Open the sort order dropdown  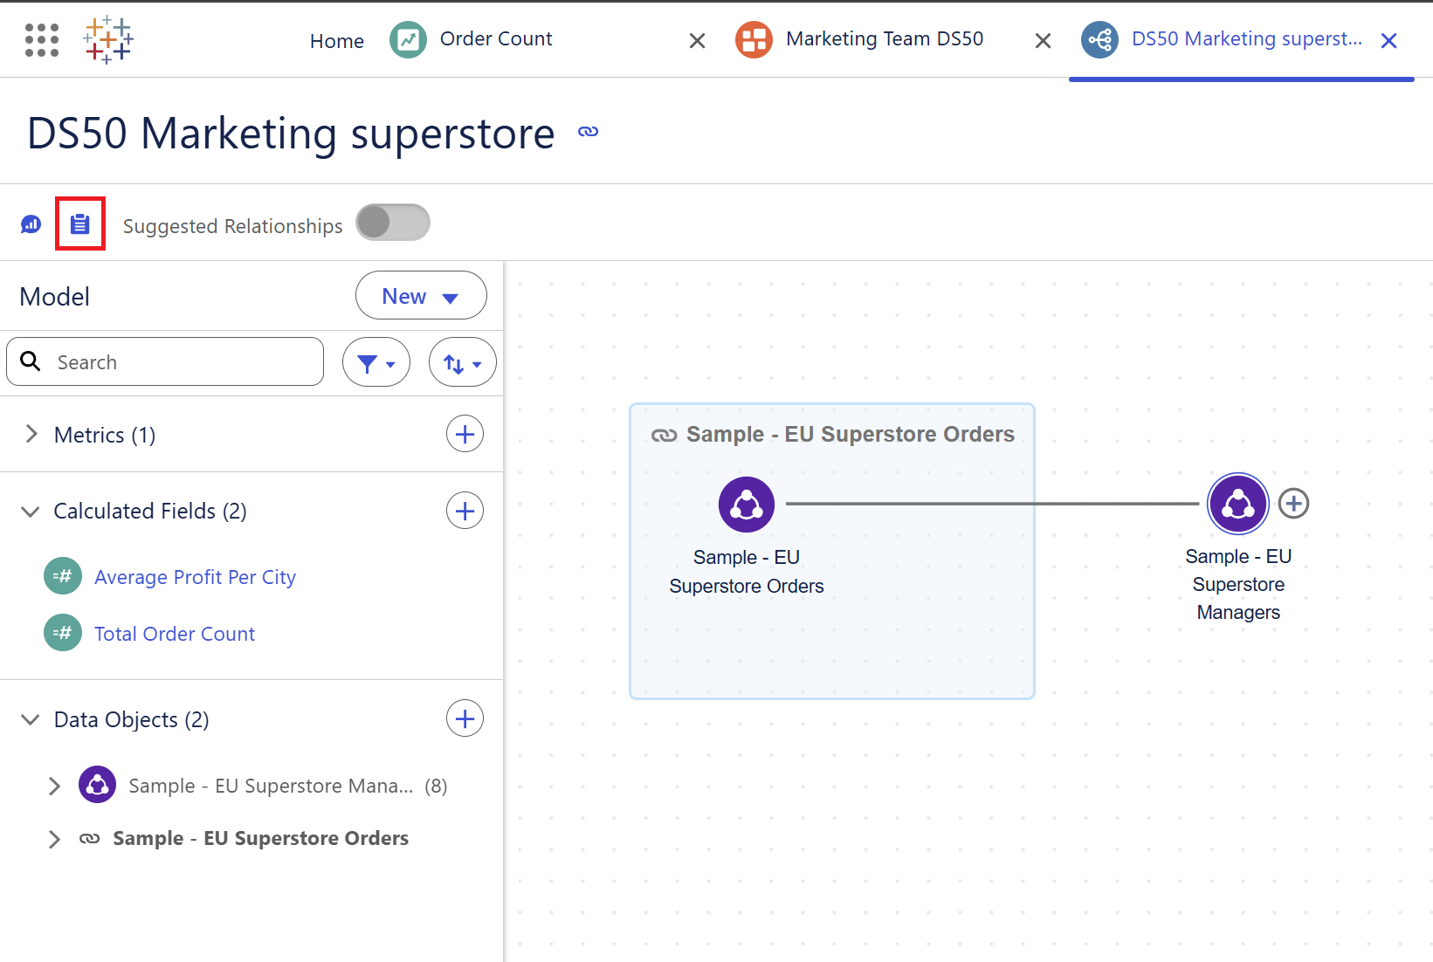(463, 362)
